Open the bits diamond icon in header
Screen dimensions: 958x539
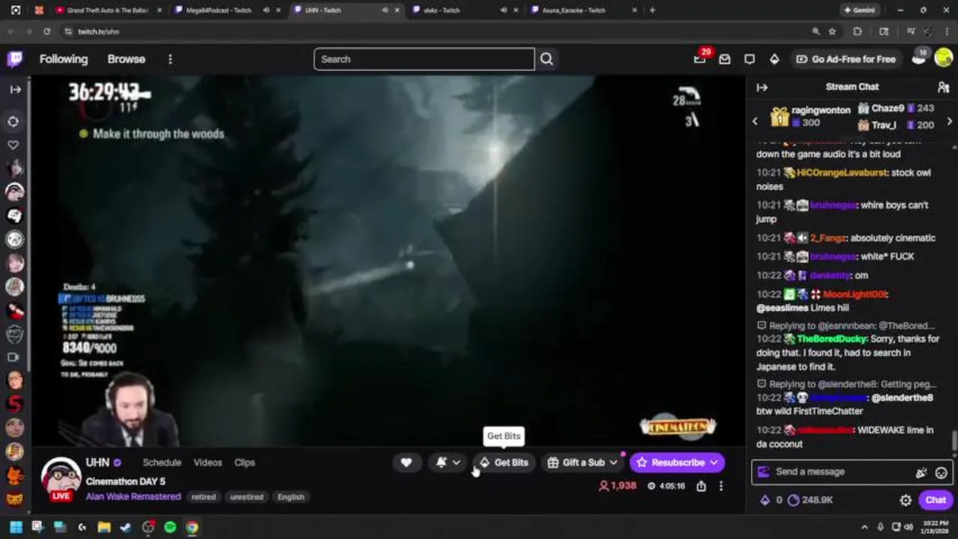pos(774,59)
